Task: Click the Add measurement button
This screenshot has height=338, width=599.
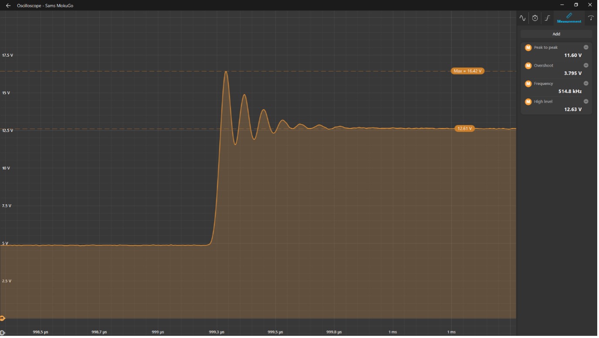Action: [x=556, y=34]
